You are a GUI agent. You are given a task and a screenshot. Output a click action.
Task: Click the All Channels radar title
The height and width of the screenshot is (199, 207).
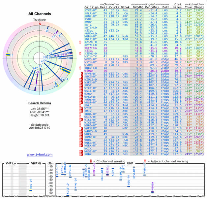click(x=40, y=14)
